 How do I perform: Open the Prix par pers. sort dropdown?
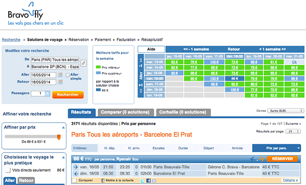coord(276,148)
